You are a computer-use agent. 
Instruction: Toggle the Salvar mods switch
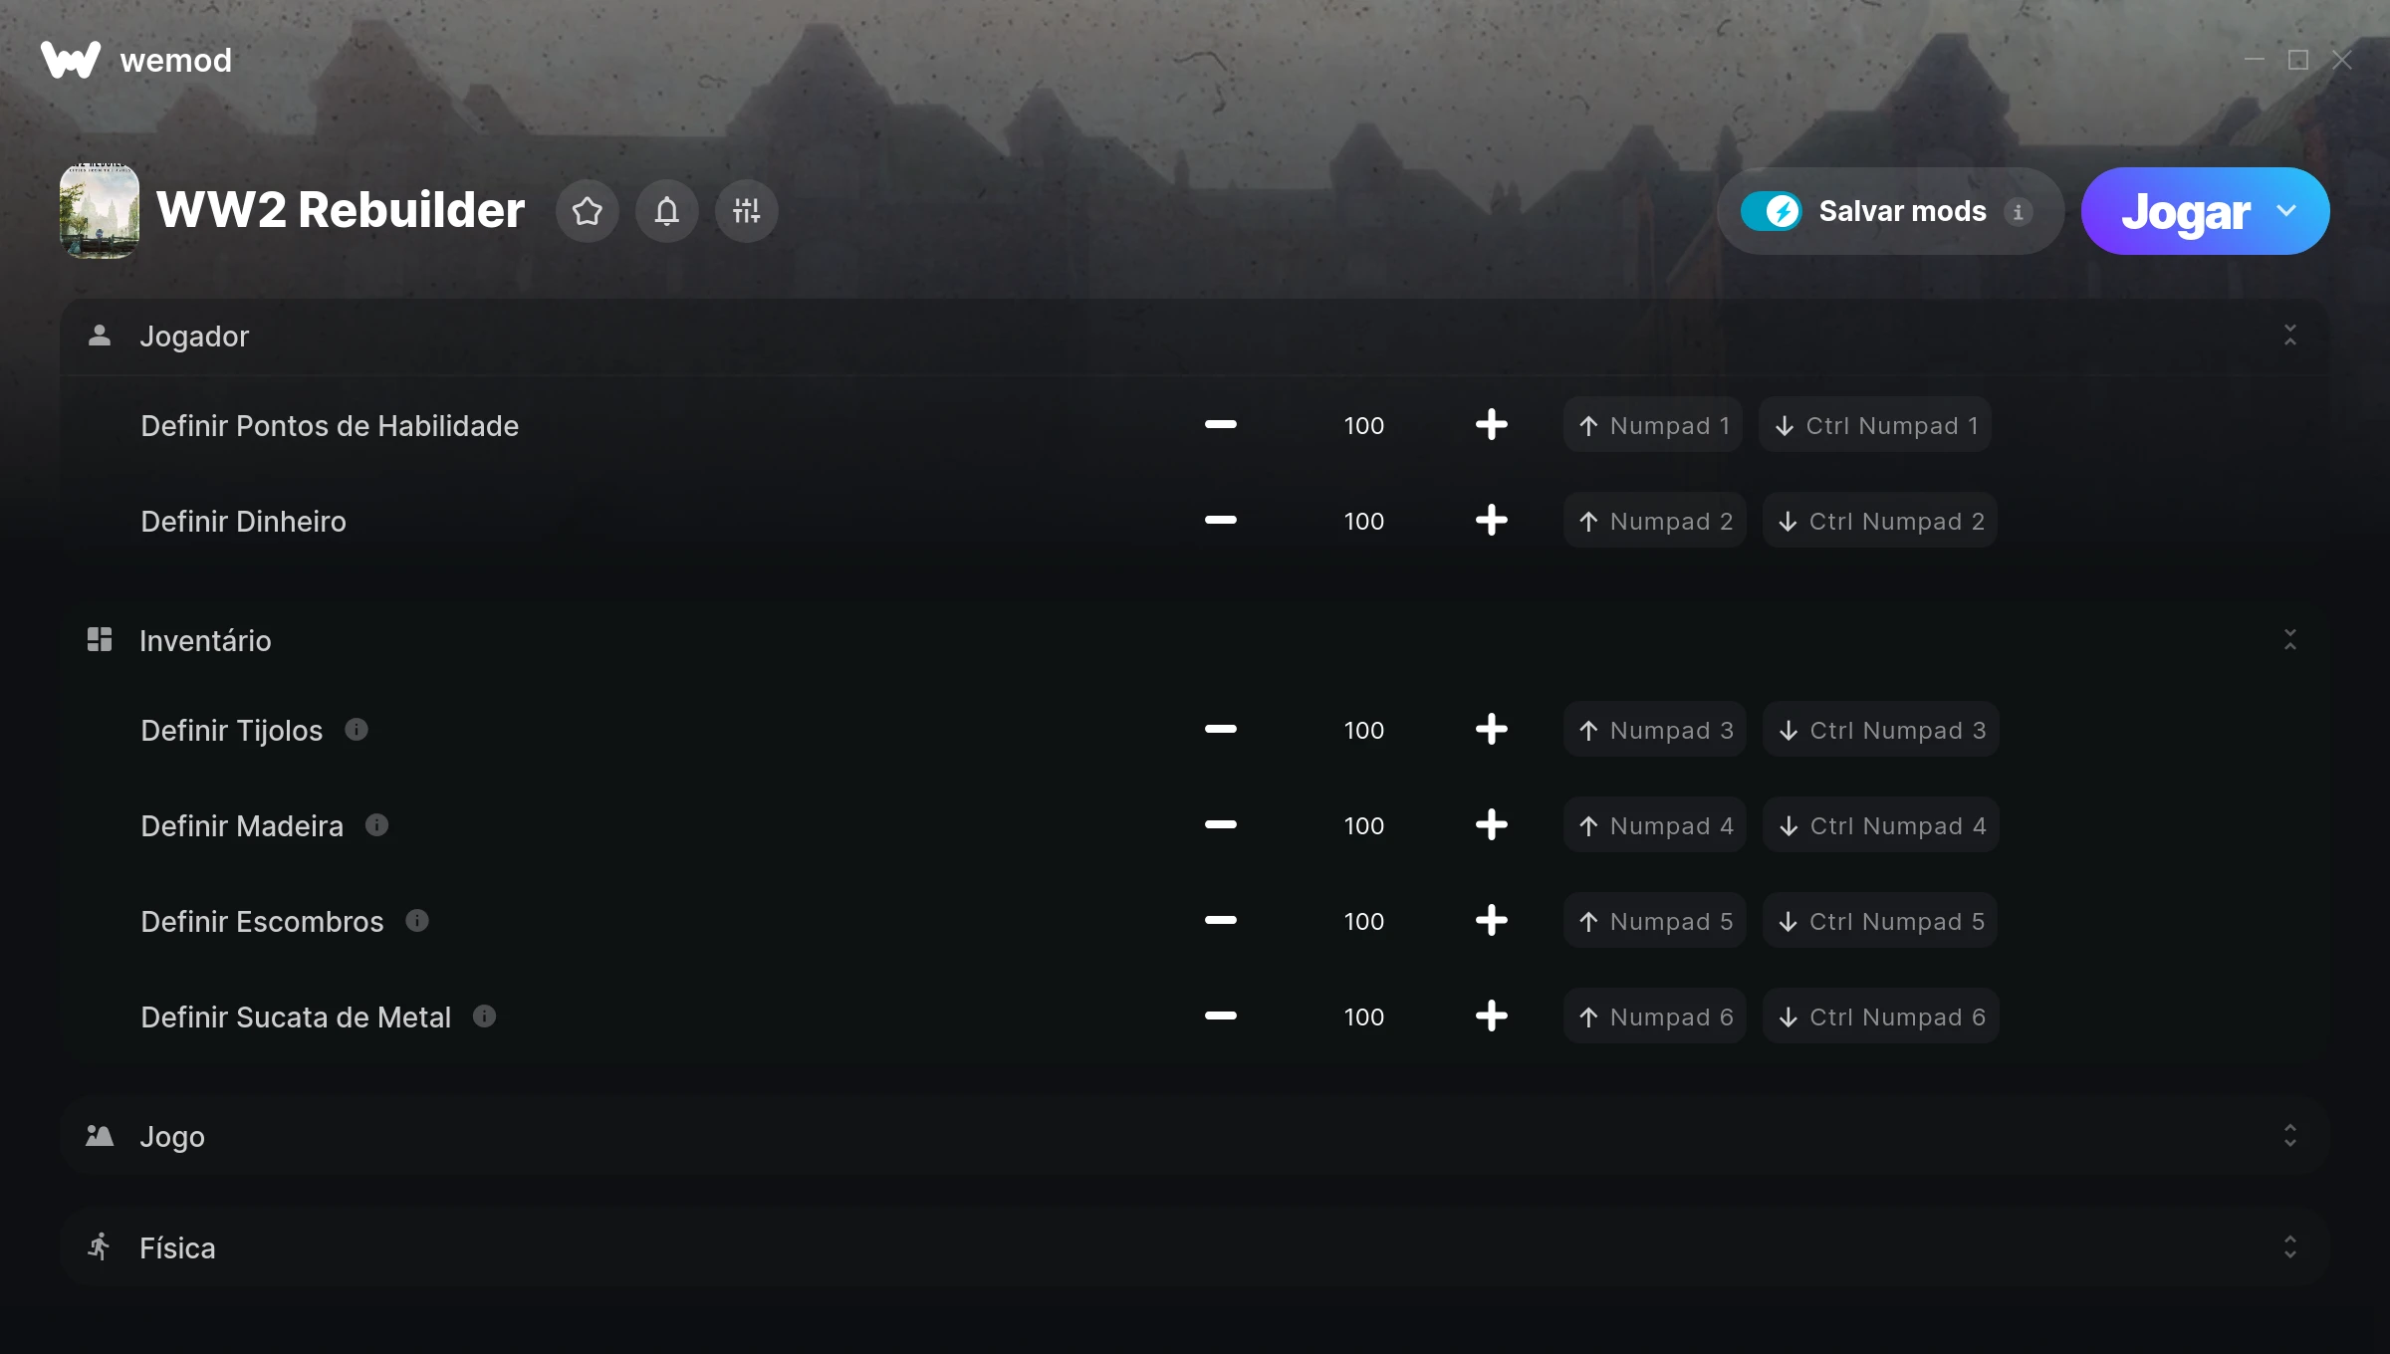tap(1772, 211)
